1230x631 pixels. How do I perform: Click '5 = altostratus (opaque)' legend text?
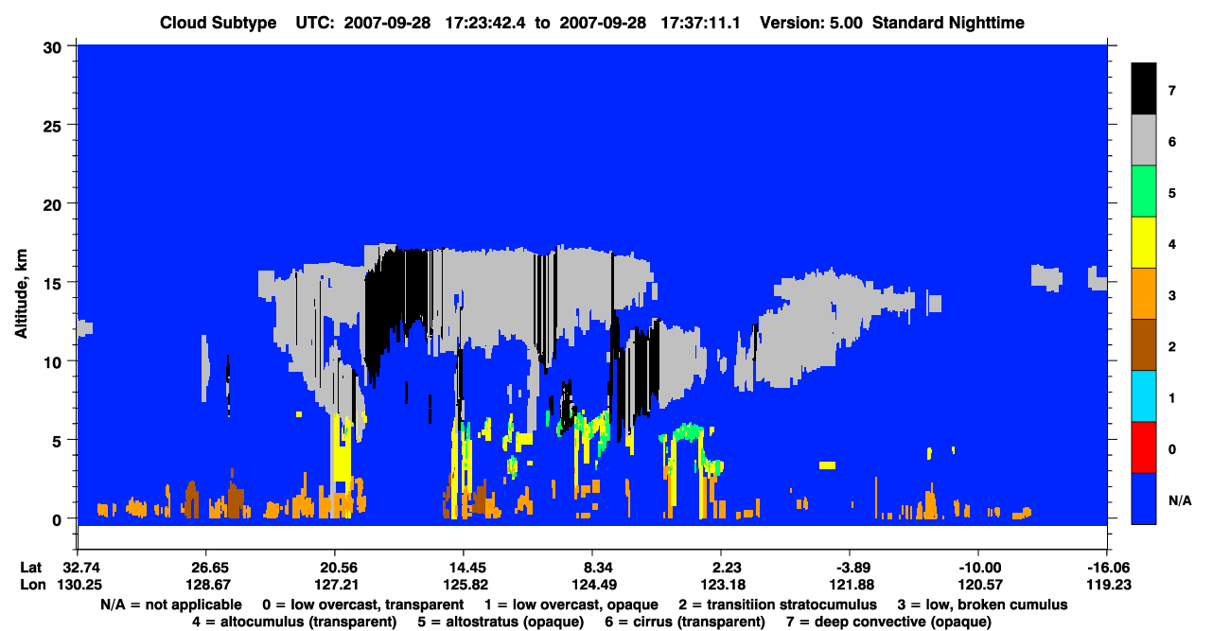pos(500,622)
